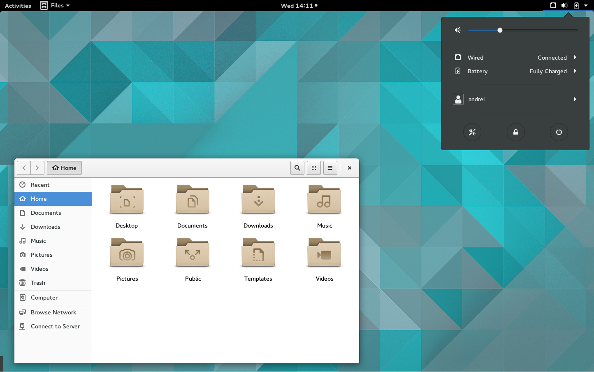The height and width of the screenshot is (372, 594).
Task: Expand the Wired Connected submenu
Action: (x=515, y=58)
